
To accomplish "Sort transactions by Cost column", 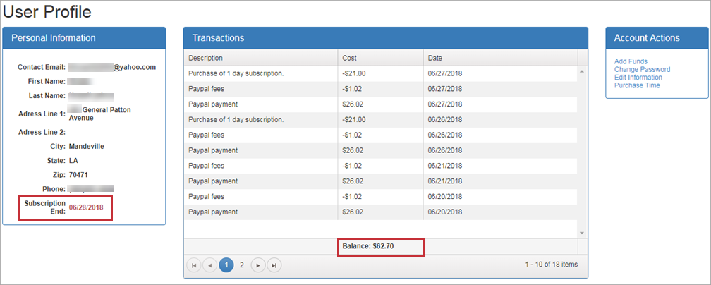I will 349,58.
